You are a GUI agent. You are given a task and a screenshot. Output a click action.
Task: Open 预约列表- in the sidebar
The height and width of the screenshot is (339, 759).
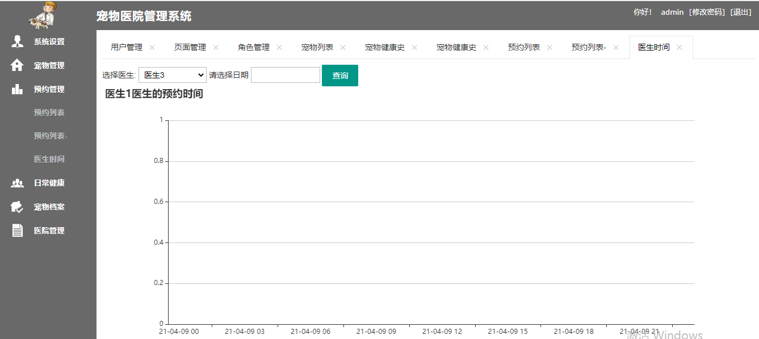coord(51,136)
